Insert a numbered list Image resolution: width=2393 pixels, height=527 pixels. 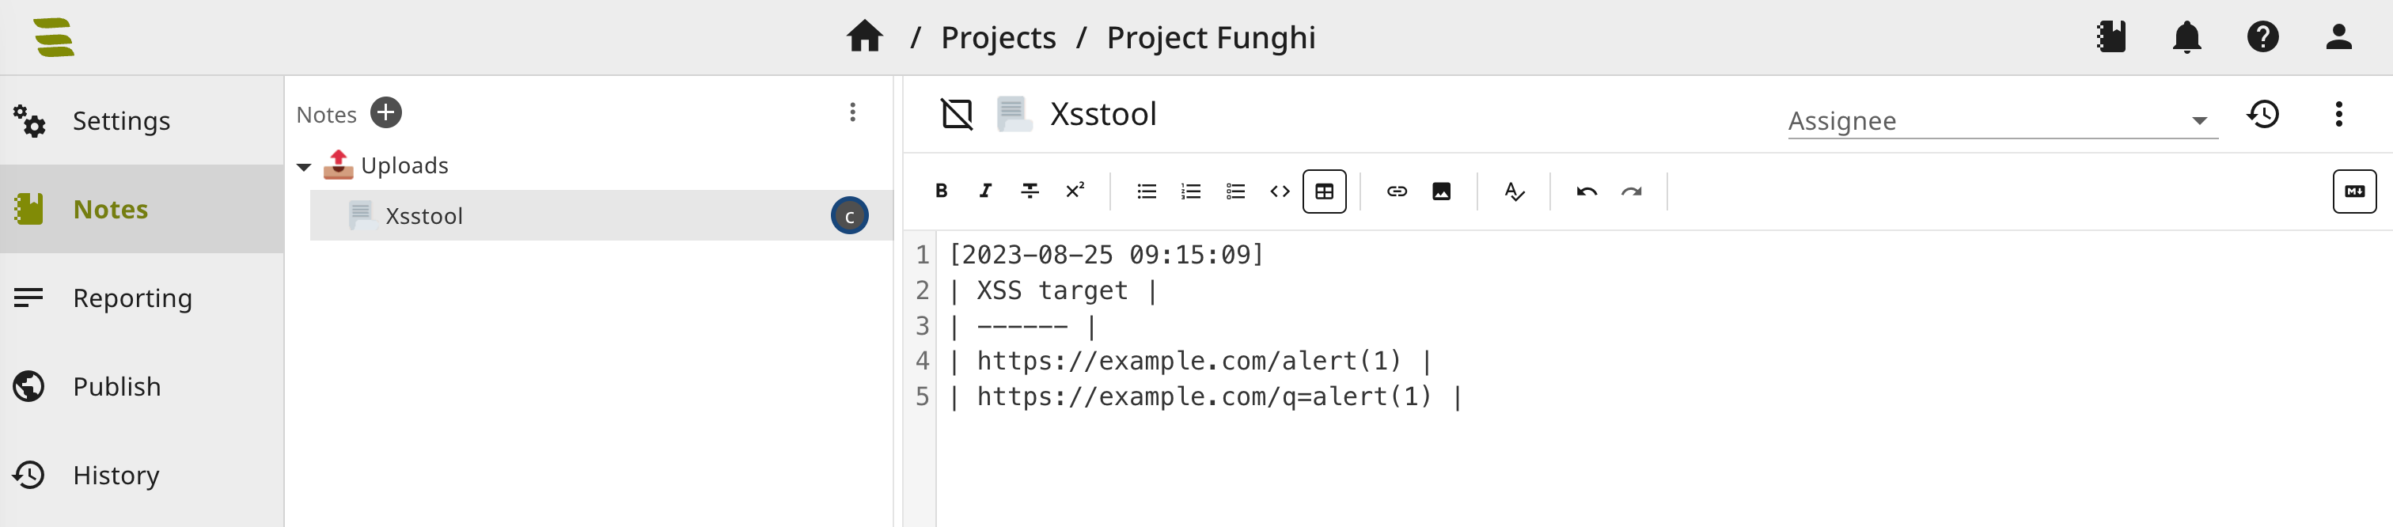pos(1191,191)
